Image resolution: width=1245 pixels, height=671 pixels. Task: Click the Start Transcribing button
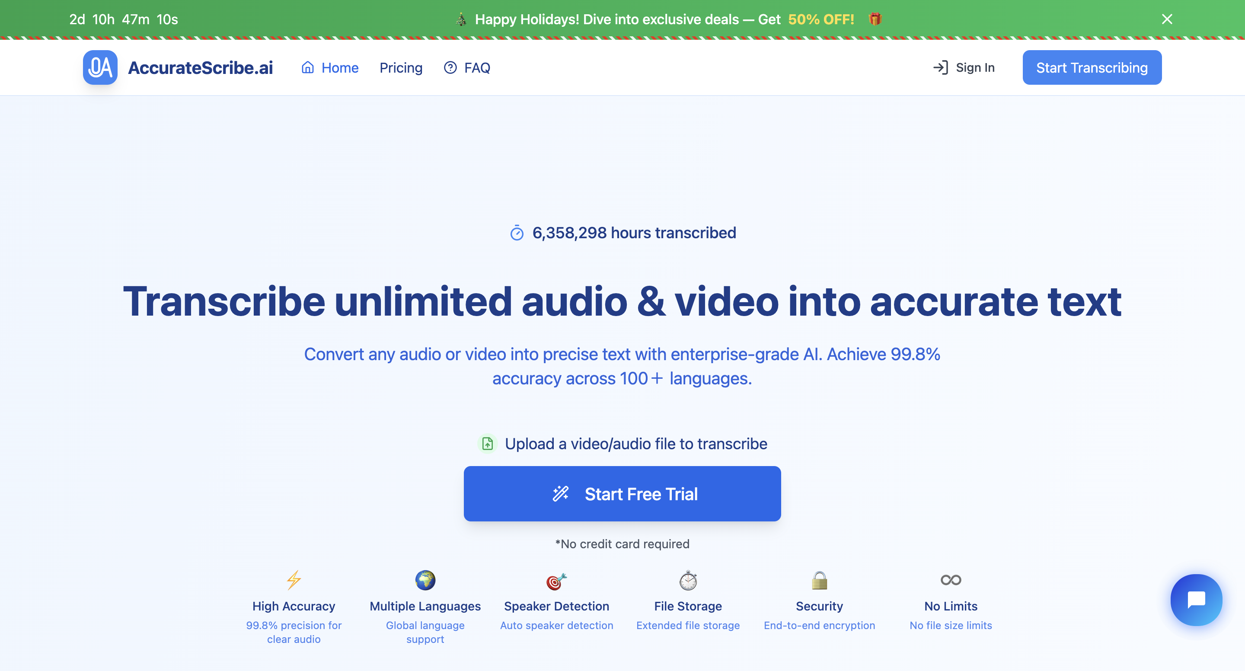(1092, 68)
